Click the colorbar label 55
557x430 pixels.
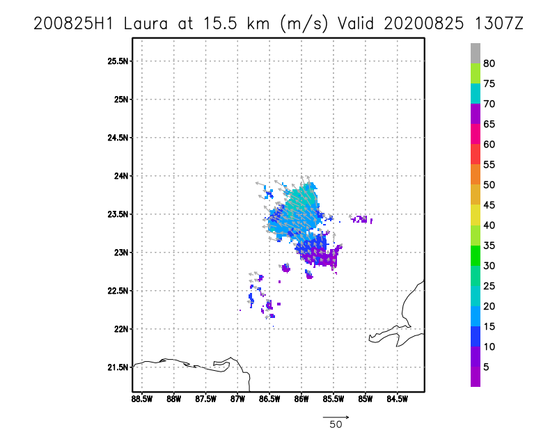(489, 165)
